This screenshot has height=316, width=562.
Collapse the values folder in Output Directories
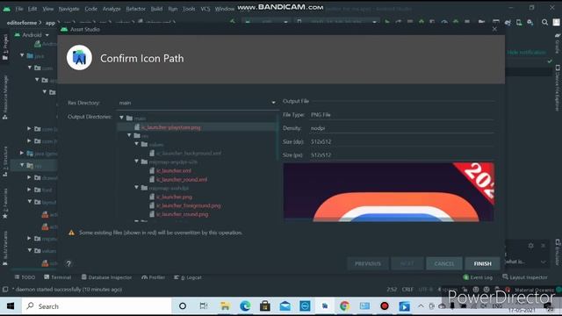pyautogui.click(x=137, y=144)
